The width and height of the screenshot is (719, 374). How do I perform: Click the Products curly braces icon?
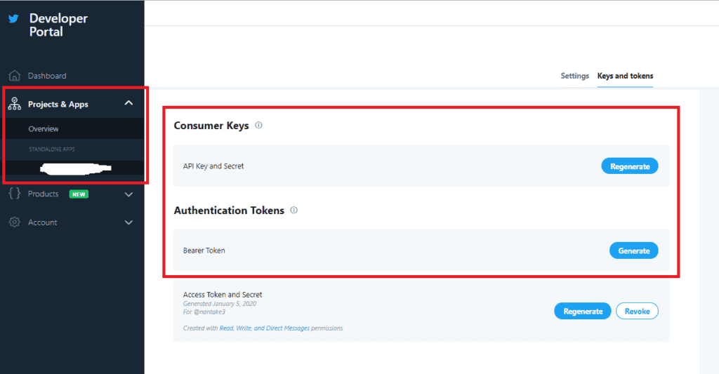click(14, 194)
